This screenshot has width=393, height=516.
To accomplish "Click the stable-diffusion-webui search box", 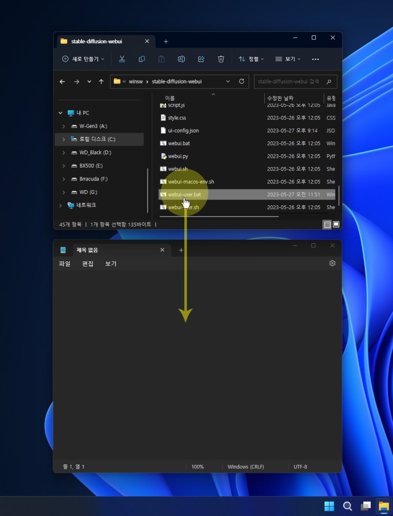I will pos(290,82).
